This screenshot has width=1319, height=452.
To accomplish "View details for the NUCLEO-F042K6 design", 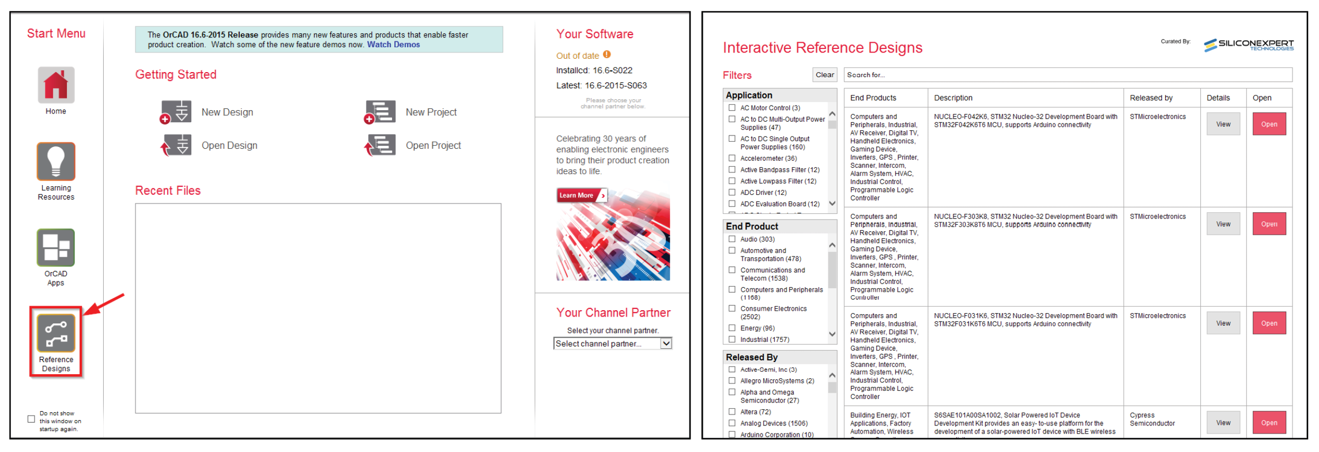I will pyautogui.click(x=1223, y=125).
